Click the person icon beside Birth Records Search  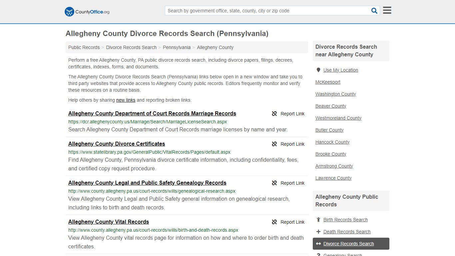tap(318, 220)
